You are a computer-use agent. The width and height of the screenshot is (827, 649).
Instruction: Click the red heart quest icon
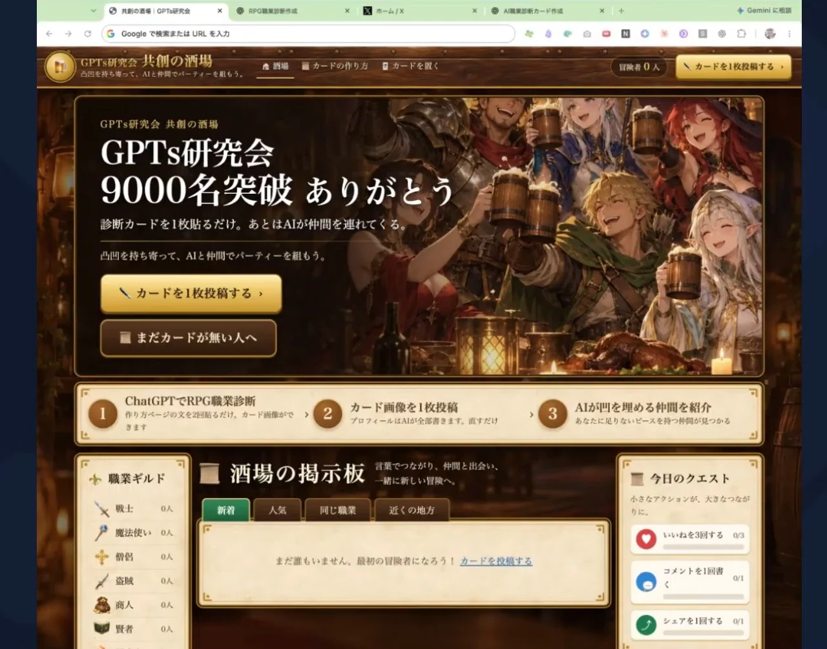[x=646, y=539]
